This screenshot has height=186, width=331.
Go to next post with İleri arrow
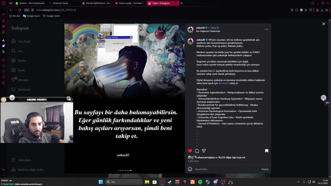tap(324, 98)
